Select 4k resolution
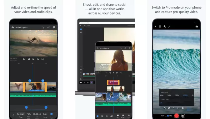 tap(192, 95)
